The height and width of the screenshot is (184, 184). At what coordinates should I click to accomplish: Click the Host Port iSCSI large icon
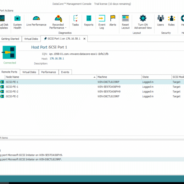9,52
